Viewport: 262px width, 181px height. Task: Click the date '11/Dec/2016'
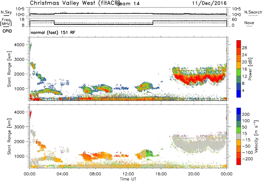[209, 3]
